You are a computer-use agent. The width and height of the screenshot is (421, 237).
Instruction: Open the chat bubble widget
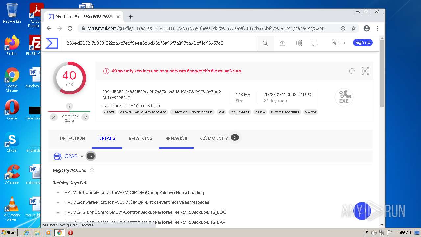click(362, 211)
